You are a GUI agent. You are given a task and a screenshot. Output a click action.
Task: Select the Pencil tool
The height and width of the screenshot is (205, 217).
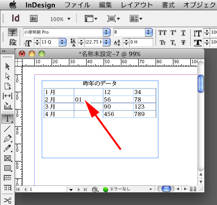(x=7, y=148)
